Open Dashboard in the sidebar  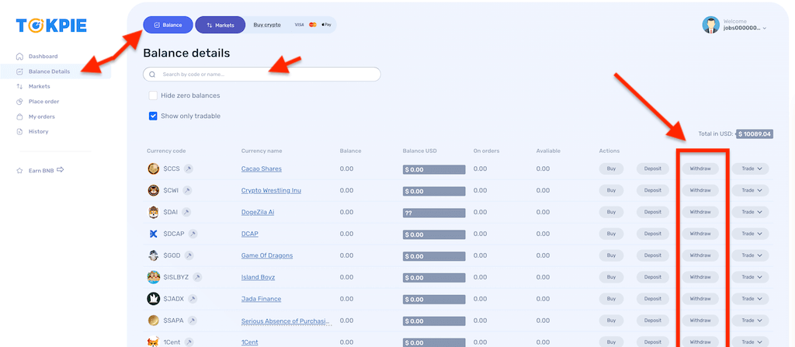coord(43,57)
